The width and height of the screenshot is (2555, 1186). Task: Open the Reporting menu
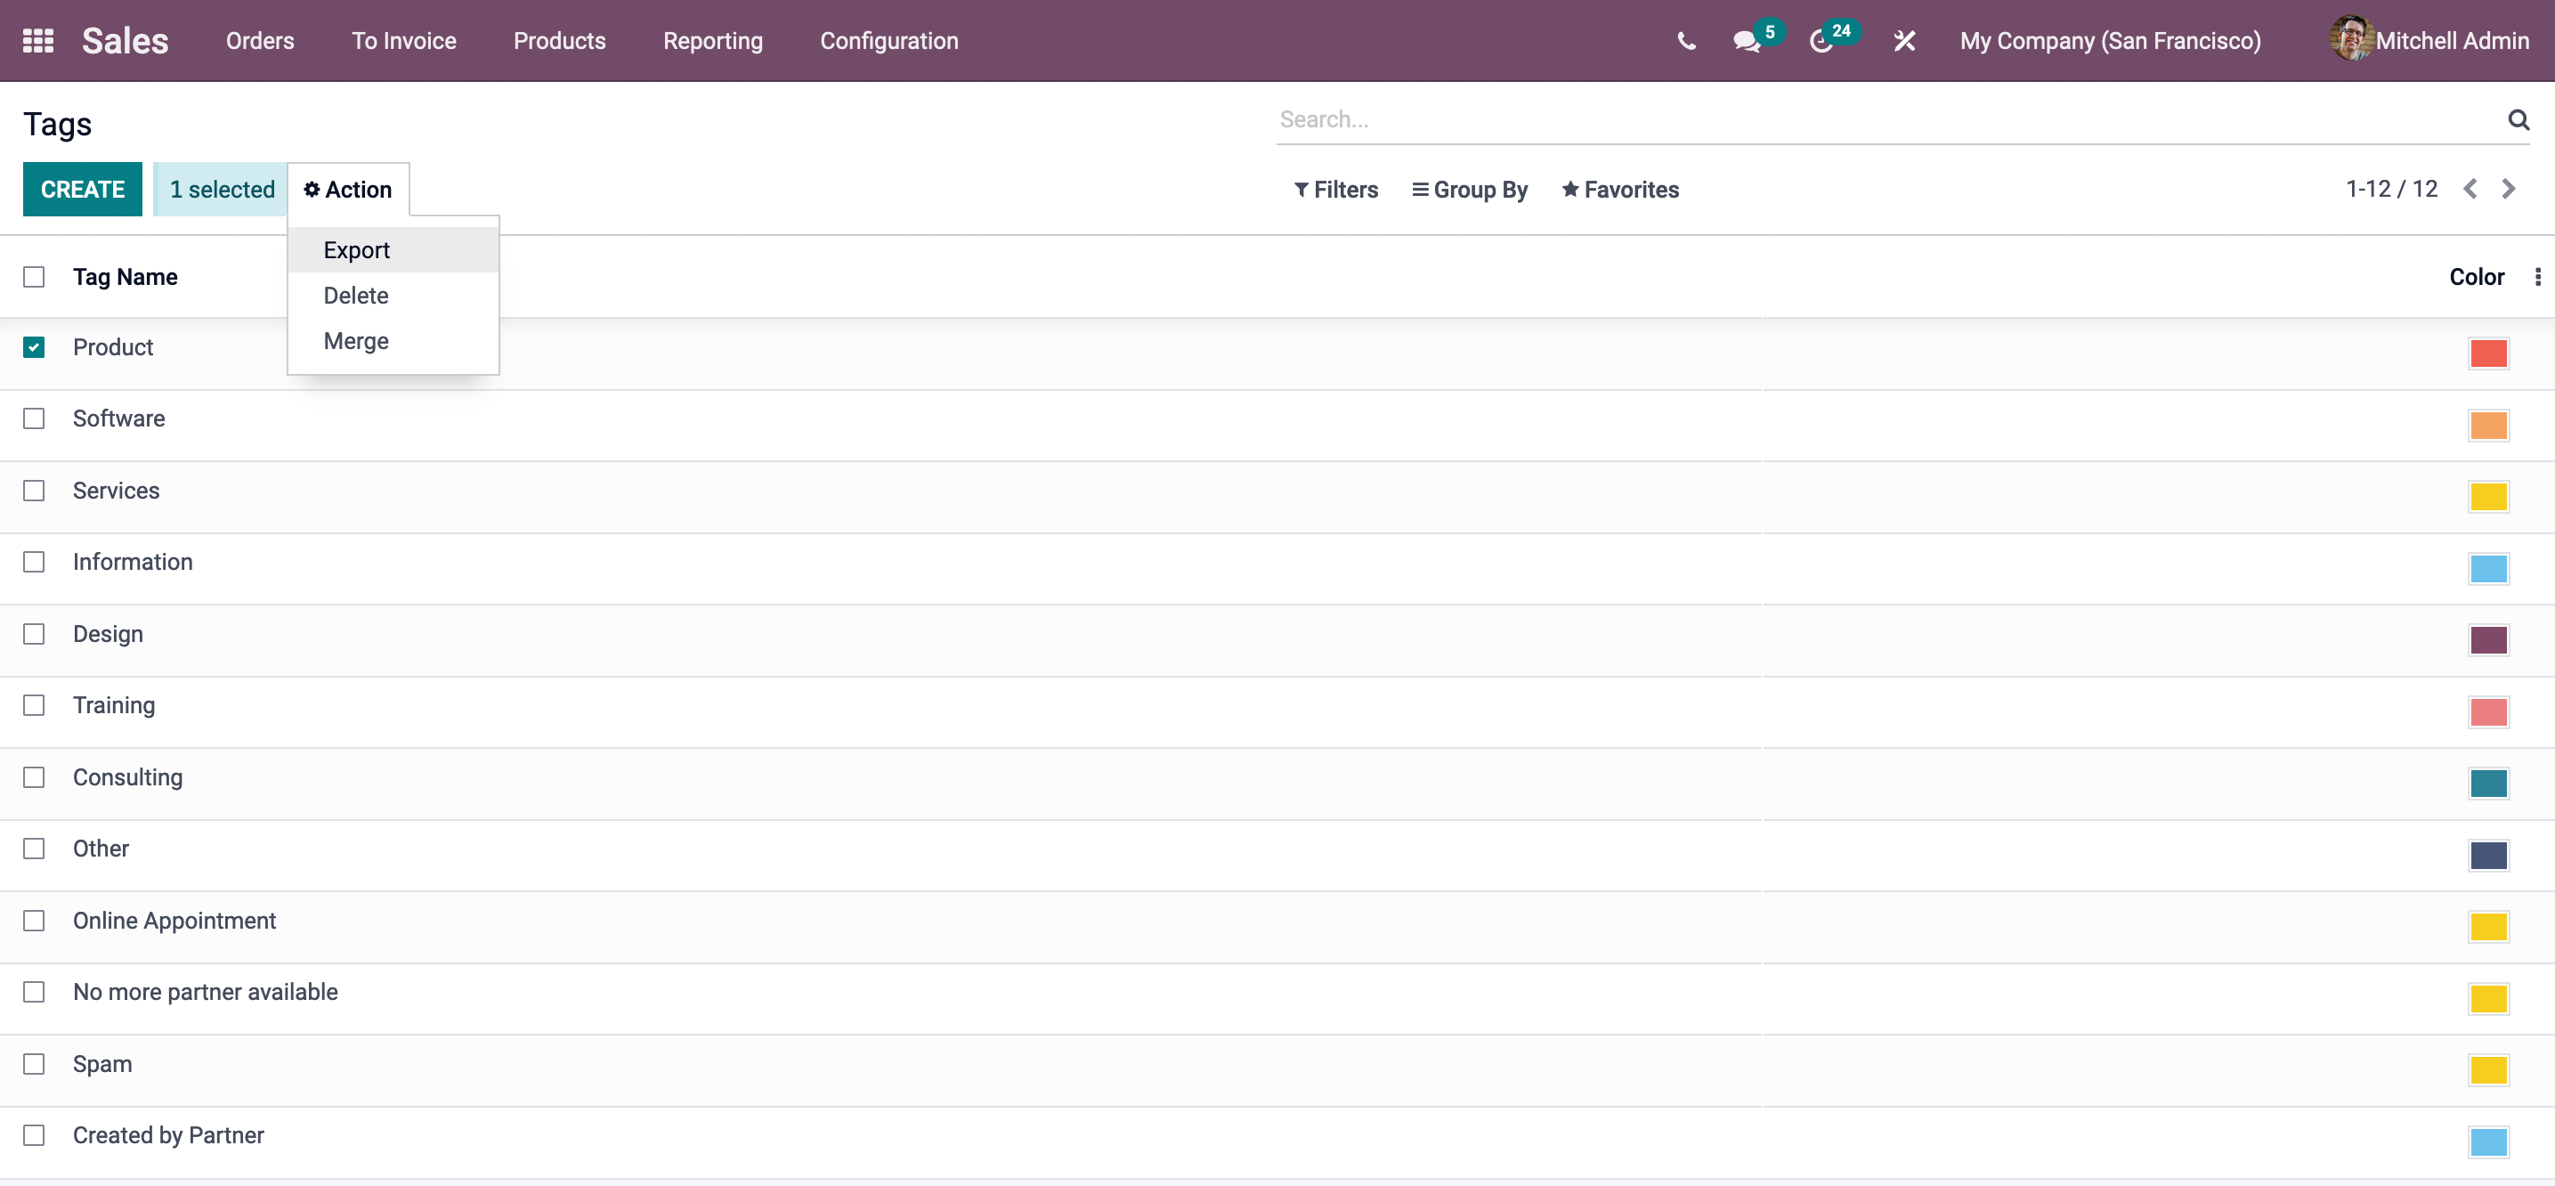pyautogui.click(x=713, y=41)
